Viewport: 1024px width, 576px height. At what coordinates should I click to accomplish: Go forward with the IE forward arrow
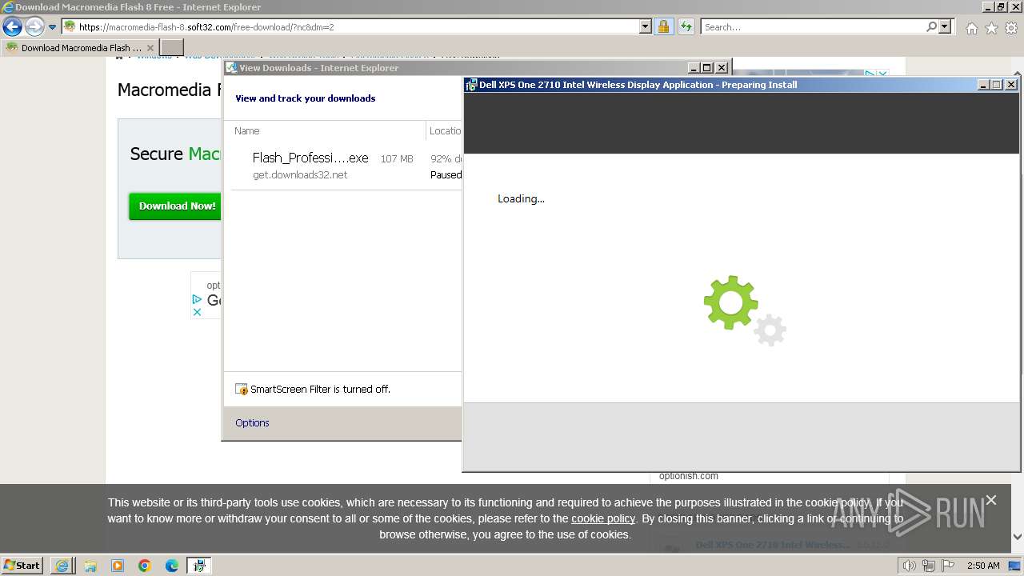tap(34, 27)
